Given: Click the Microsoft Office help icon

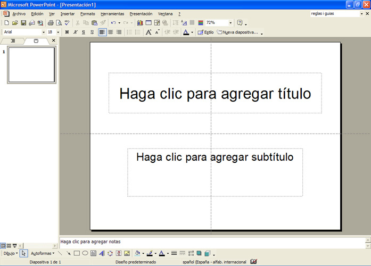Looking at the screenshot, I should [x=240, y=23].
